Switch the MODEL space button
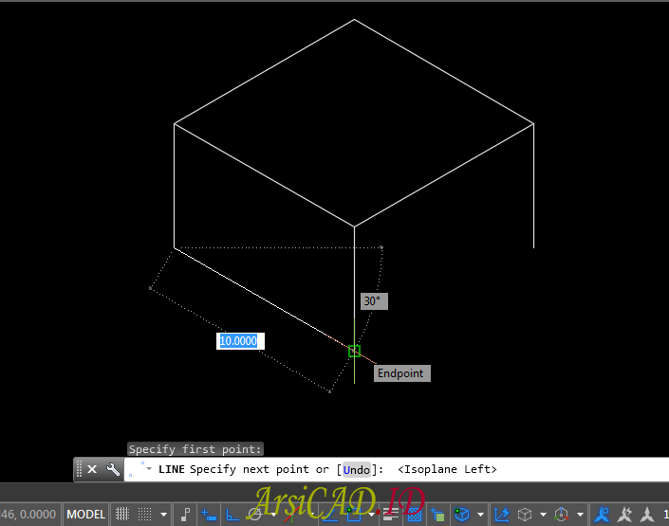 point(85,514)
